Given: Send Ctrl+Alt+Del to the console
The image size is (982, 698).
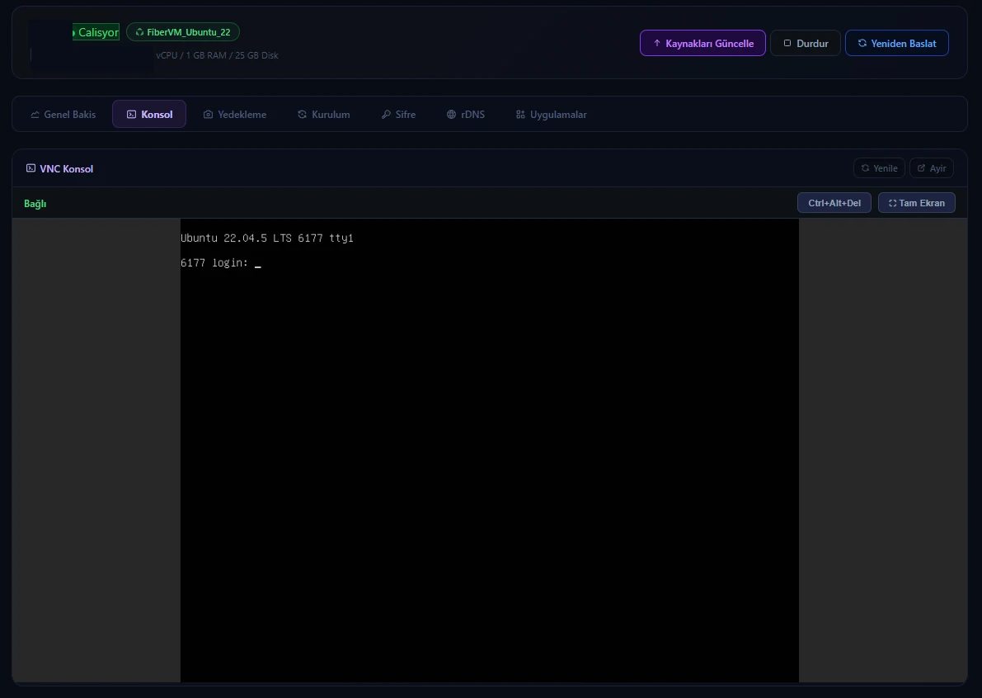Looking at the screenshot, I should click(834, 203).
